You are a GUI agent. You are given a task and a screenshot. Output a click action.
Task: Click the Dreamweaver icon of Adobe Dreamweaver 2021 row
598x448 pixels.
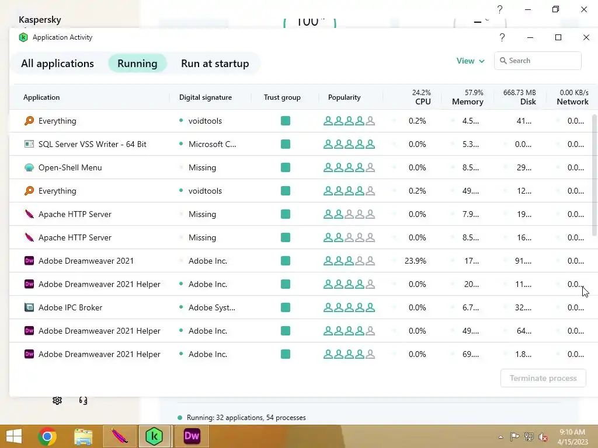tap(29, 261)
